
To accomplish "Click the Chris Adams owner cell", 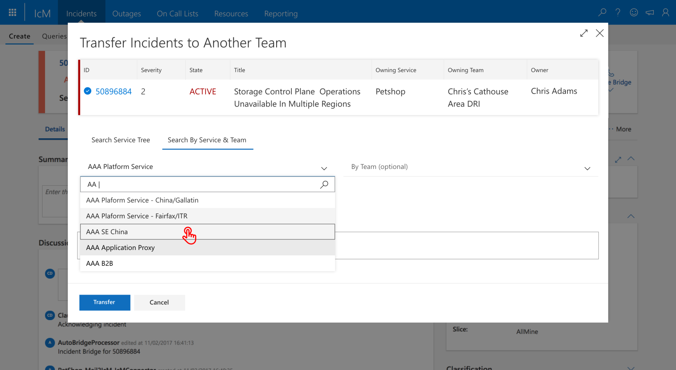I will (x=554, y=91).
